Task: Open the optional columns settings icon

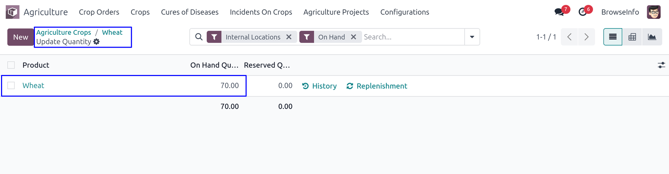Action: (661, 65)
